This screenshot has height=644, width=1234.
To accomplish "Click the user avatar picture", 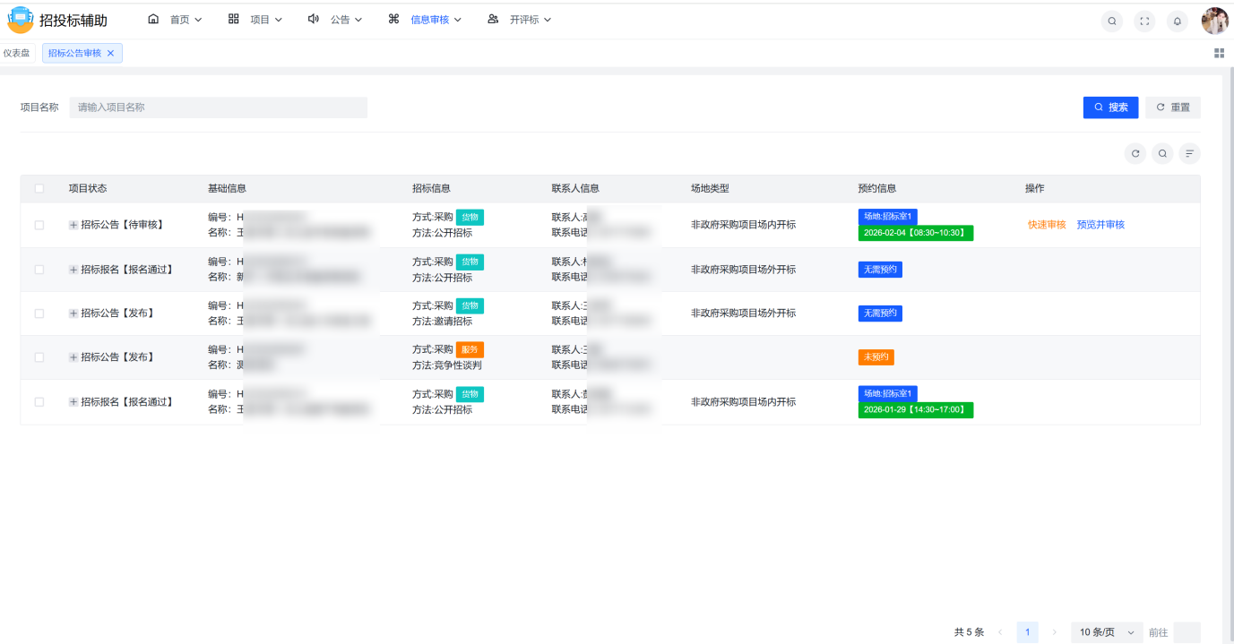I will (1214, 21).
